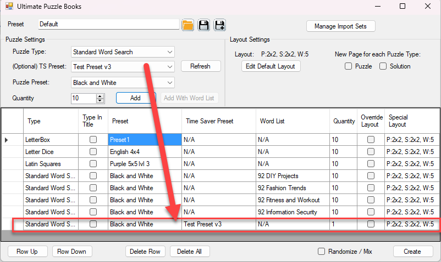The width and height of the screenshot is (441, 262).
Task: Select the row indicator arrow beside LetterBox
Action: [x=7, y=140]
